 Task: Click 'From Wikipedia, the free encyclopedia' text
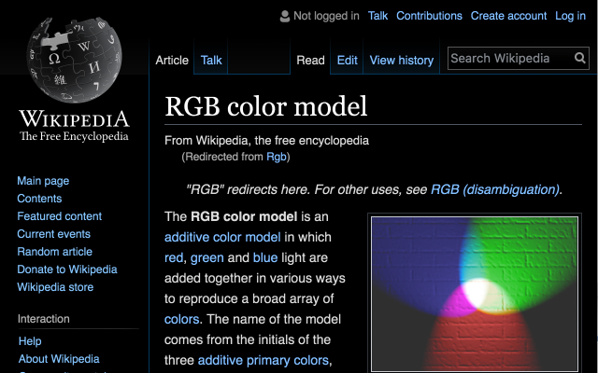pos(266,141)
